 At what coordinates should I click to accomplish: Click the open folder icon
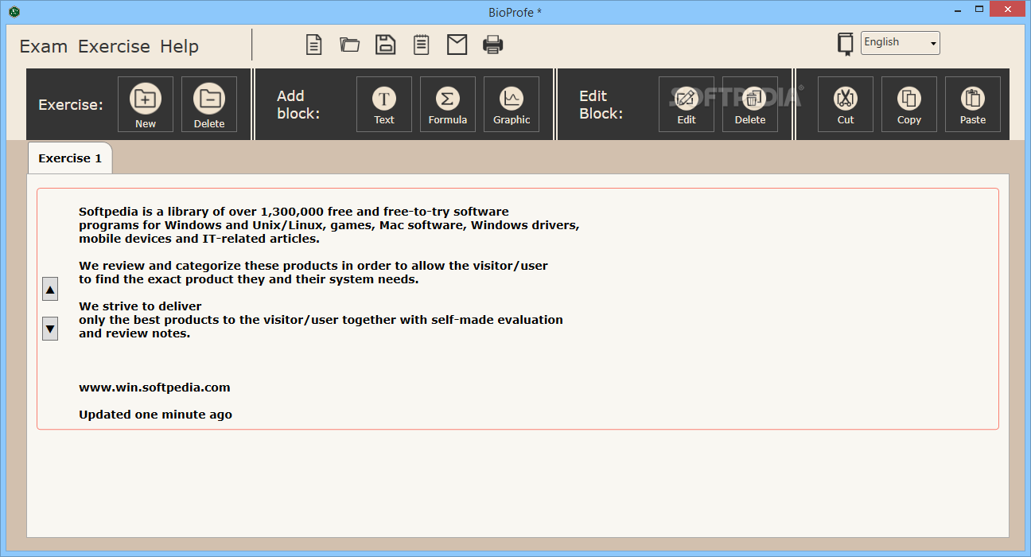(350, 45)
